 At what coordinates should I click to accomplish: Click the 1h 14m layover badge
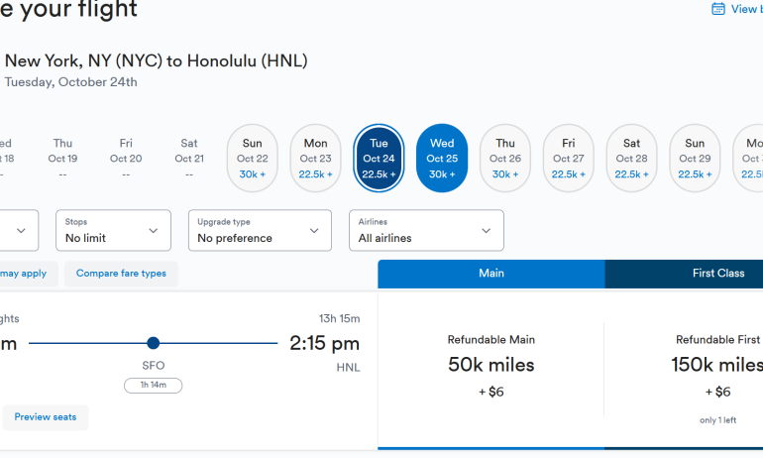(x=153, y=386)
